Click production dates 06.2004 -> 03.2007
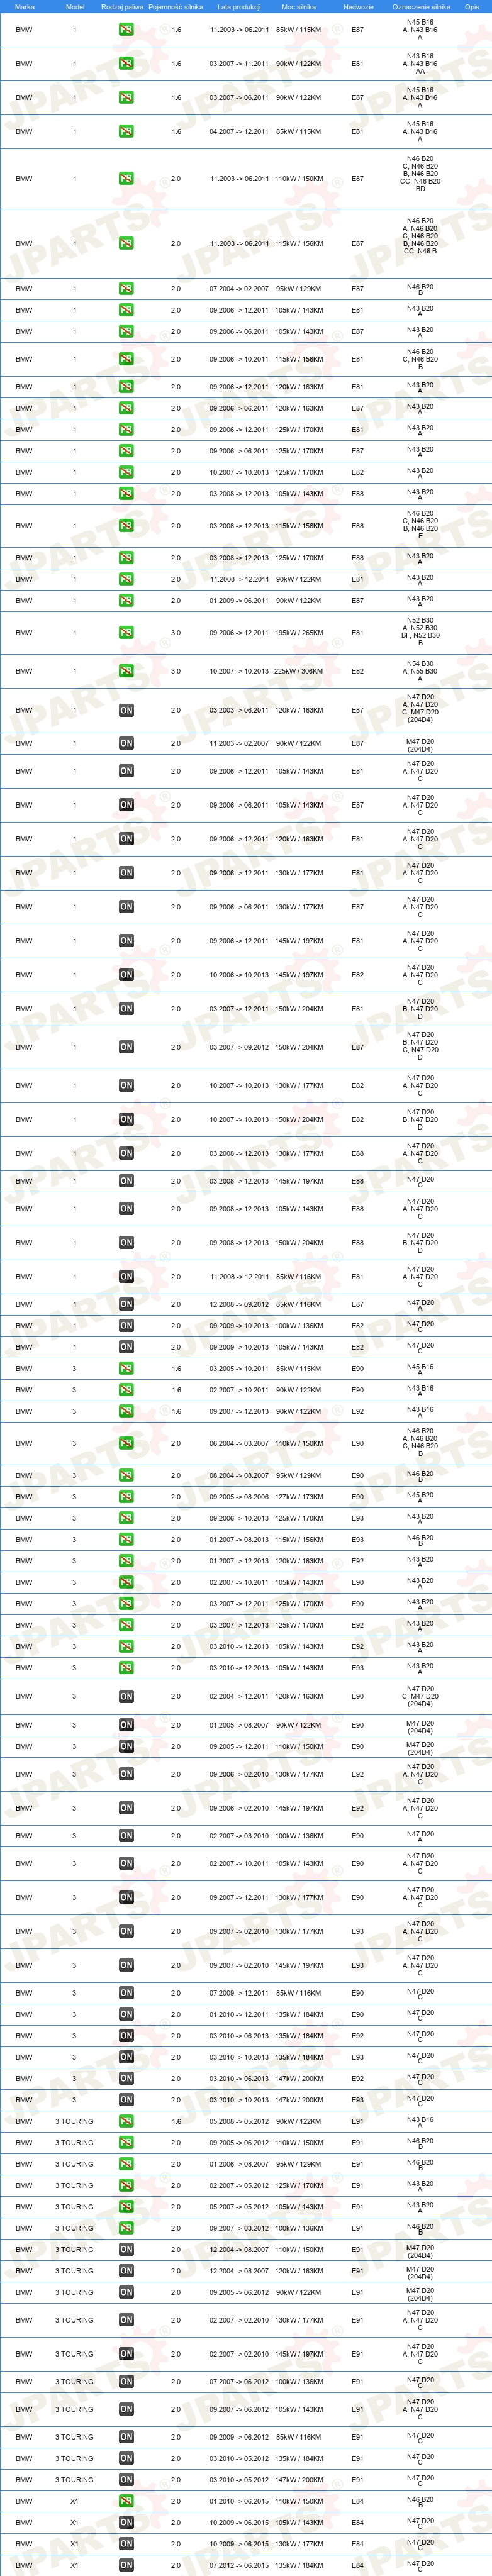Image resolution: width=492 pixels, height=2576 pixels. (x=239, y=1444)
